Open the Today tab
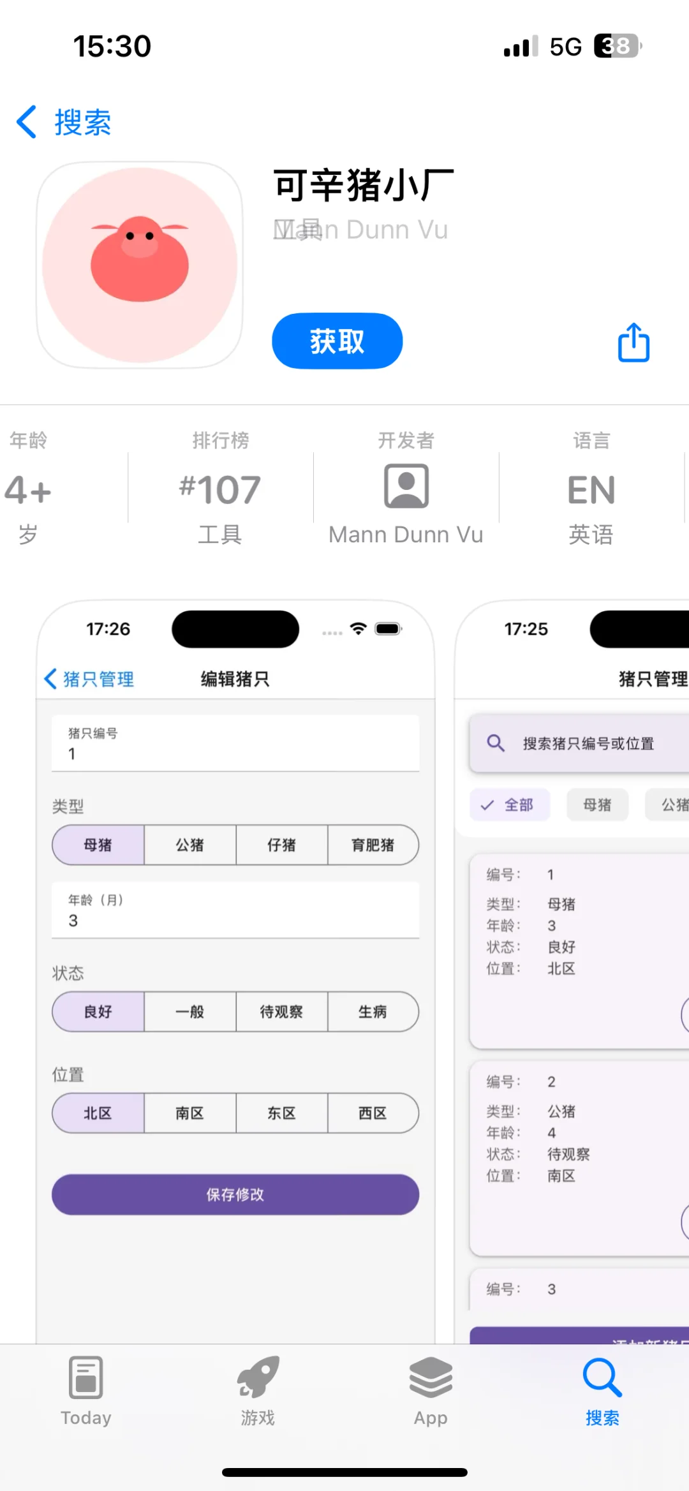This screenshot has width=689, height=1491. (x=86, y=1391)
